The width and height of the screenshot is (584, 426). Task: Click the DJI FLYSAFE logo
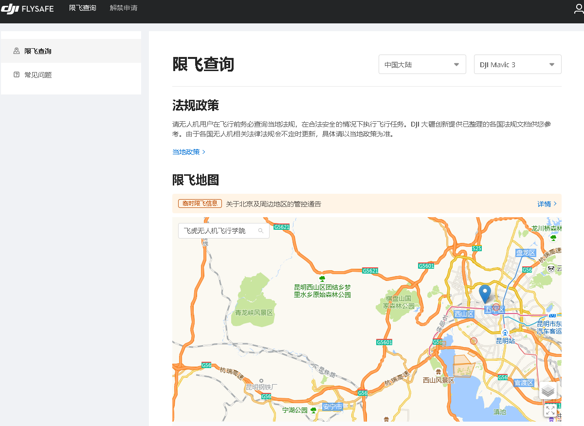[28, 8]
